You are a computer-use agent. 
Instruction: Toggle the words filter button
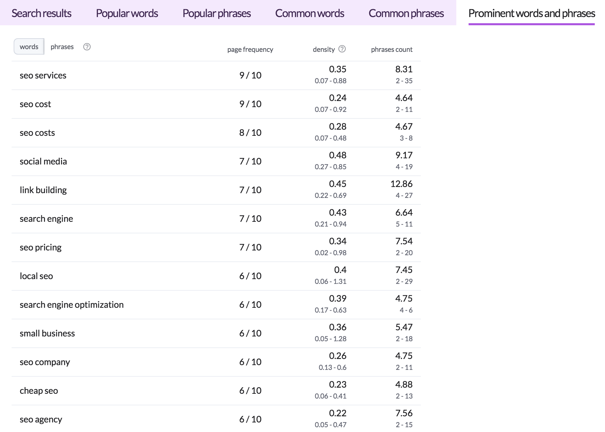tap(29, 47)
